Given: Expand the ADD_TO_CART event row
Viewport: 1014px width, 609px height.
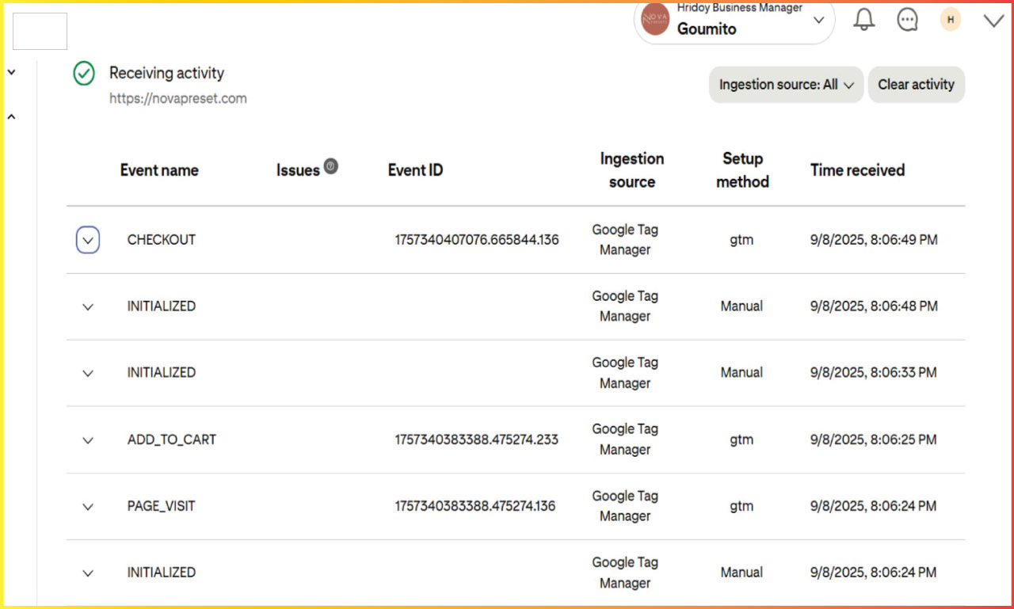Looking at the screenshot, I should click(87, 440).
